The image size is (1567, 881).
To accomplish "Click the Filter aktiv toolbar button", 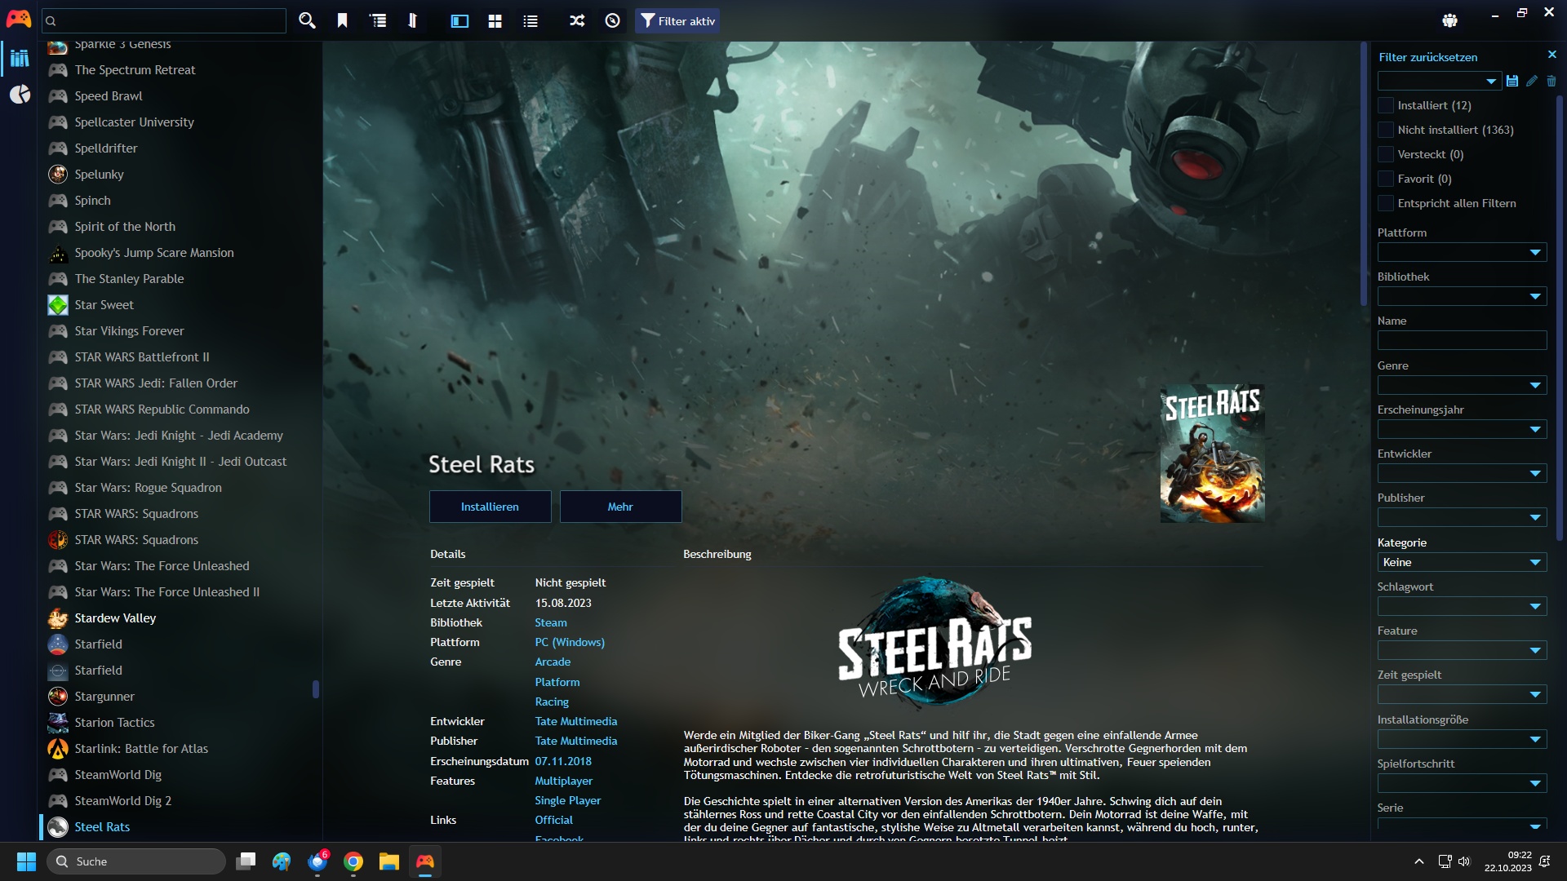I will [x=677, y=20].
